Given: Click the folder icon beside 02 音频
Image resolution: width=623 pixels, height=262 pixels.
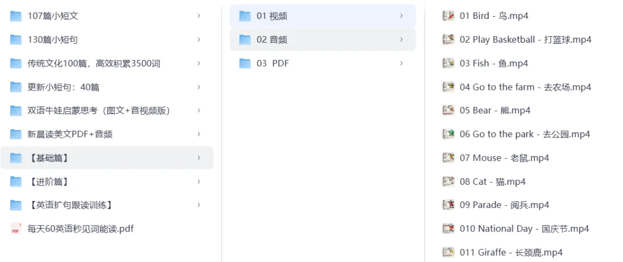Looking at the screenshot, I should pyautogui.click(x=245, y=40).
